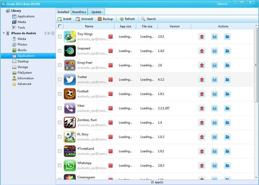Delete Tiny Wings using its trash icon
Image resolution: width=259 pixels, height=185 pixels.
pos(202,36)
